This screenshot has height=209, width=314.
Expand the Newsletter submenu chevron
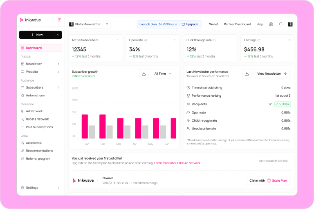click(x=58, y=64)
